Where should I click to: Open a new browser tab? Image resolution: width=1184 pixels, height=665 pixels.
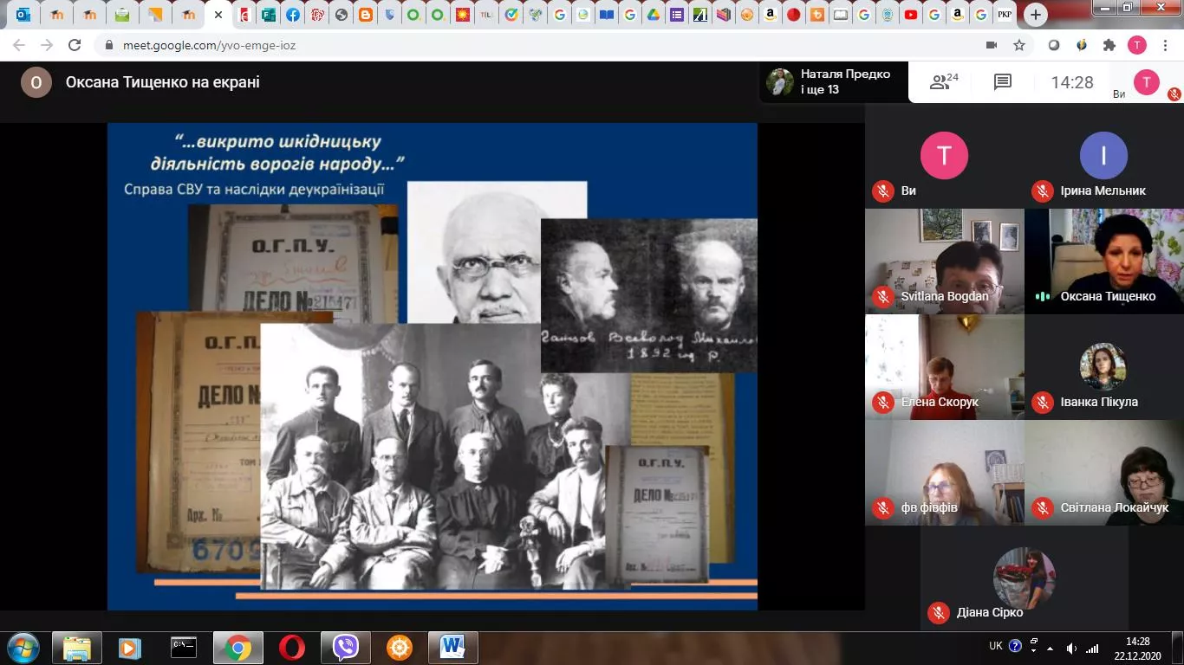[x=1035, y=15]
